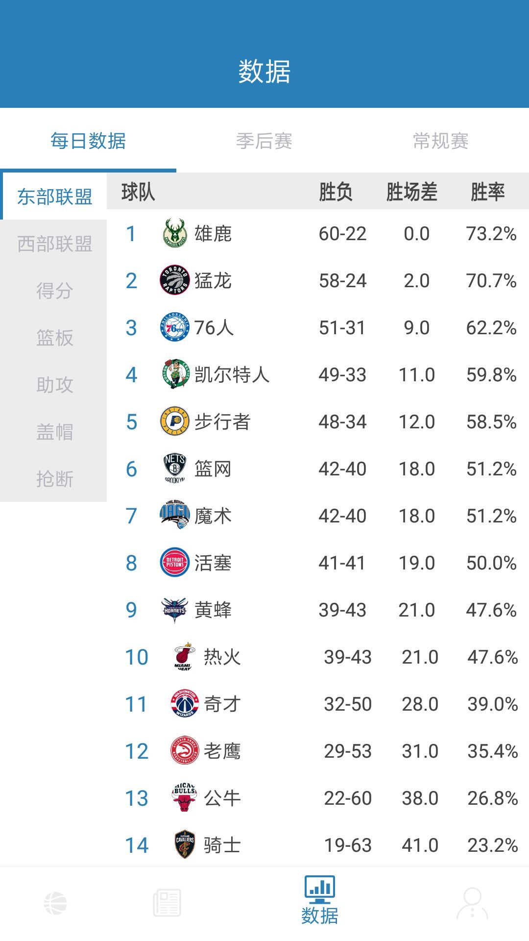Tap the Miami Heat logo
The image size is (529, 941).
(184, 657)
